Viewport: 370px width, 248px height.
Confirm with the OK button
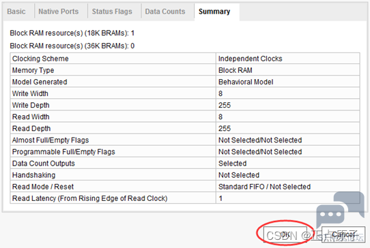click(x=285, y=234)
